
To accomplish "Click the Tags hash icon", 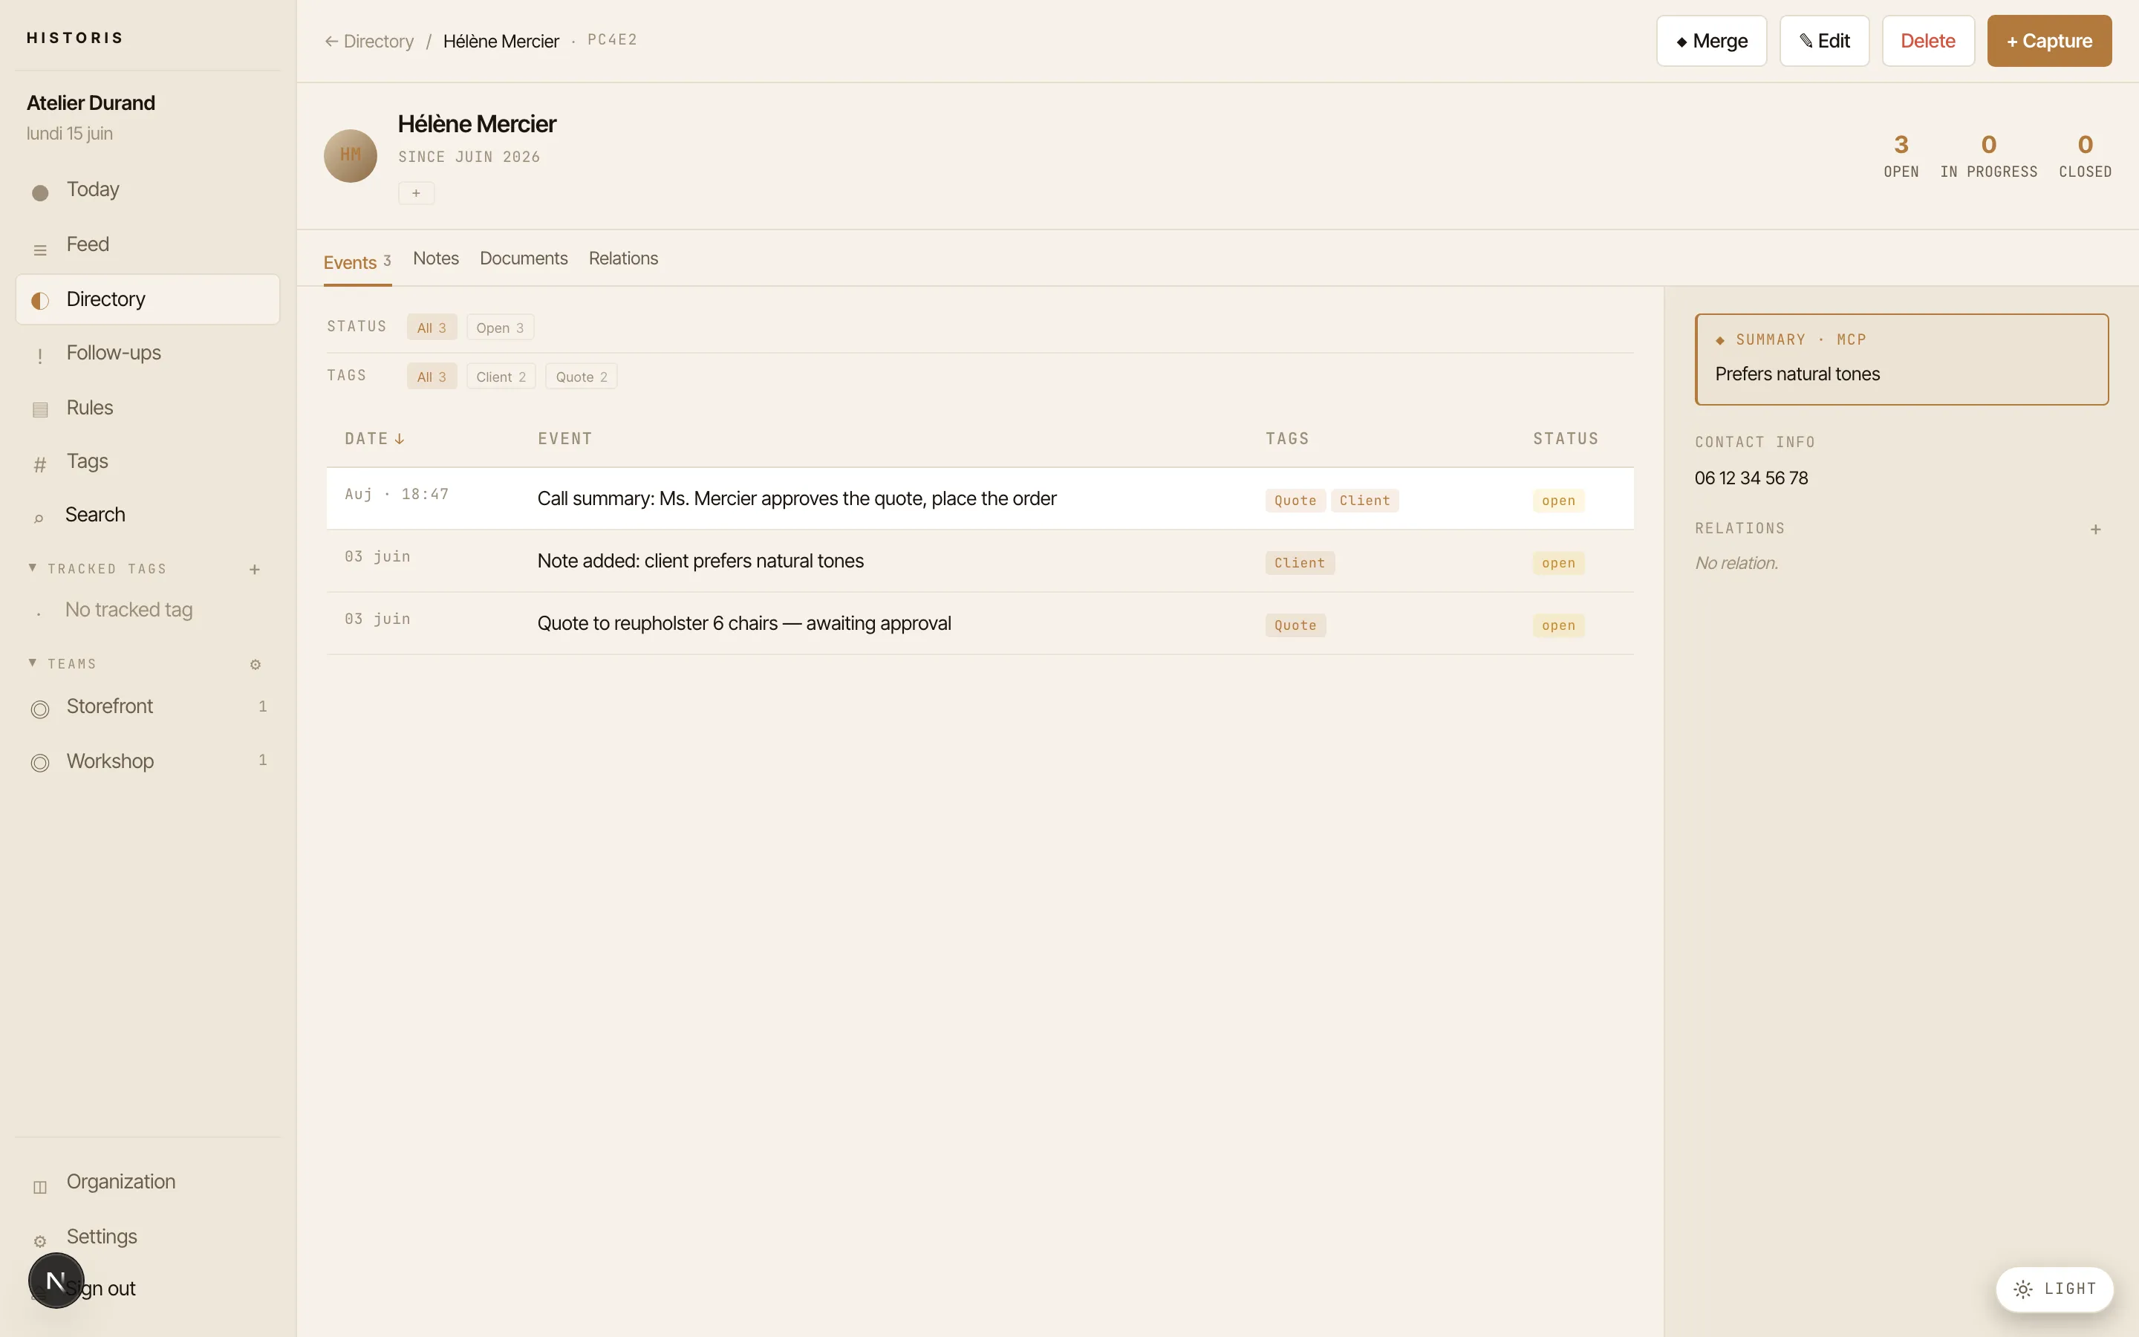I will [40, 464].
